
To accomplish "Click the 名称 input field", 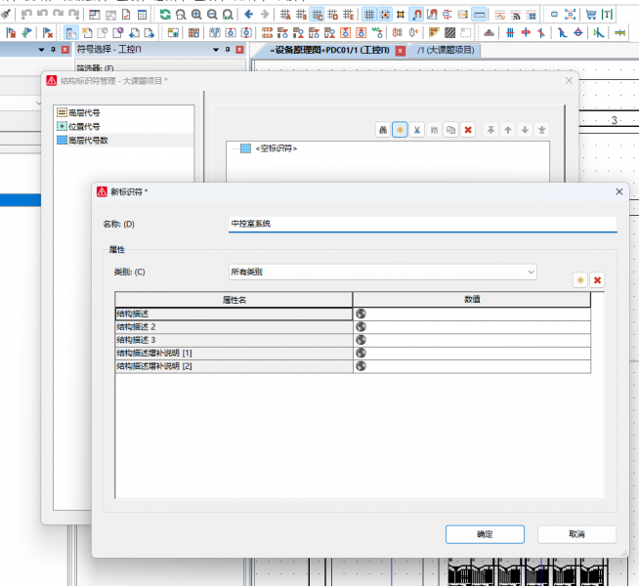I will coord(423,224).
